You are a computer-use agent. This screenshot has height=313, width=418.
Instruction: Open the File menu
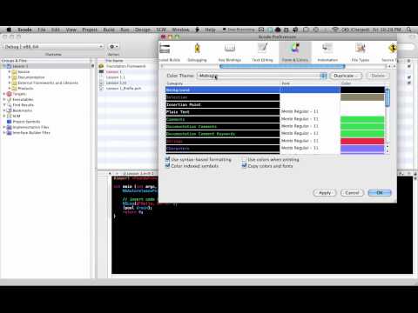(x=42, y=30)
